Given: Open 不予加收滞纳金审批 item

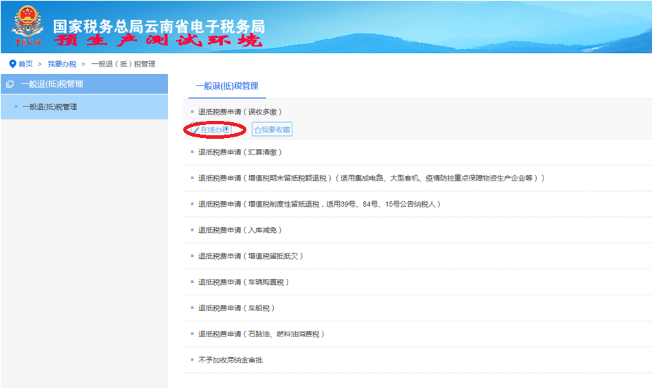Looking at the screenshot, I should (x=231, y=361).
